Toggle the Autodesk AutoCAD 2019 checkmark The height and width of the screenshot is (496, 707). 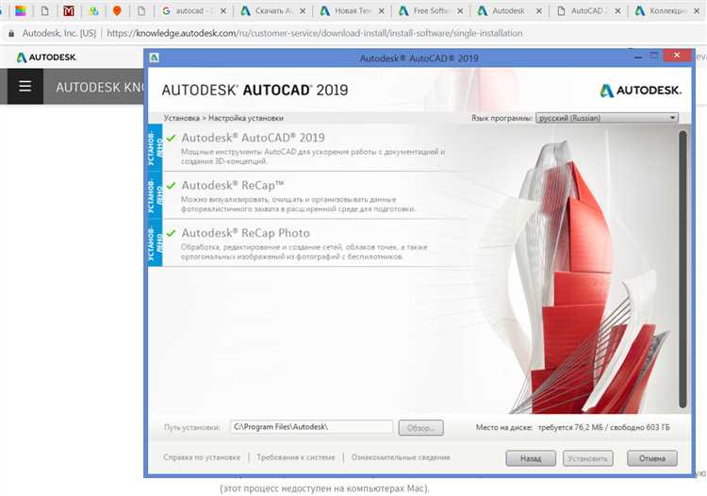[x=171, y=138]
